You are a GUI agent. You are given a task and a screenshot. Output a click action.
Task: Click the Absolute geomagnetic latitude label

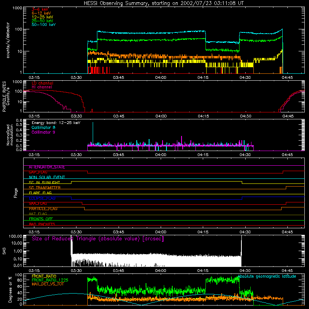[267, 277]
